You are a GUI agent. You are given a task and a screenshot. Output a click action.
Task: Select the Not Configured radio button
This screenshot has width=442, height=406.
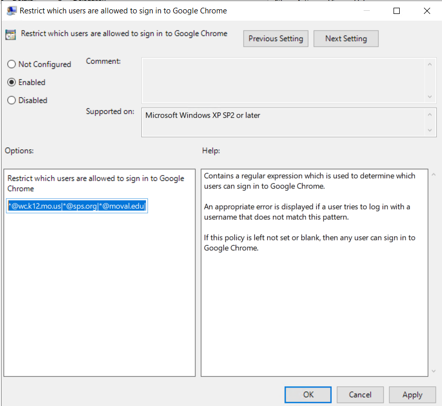11,64
